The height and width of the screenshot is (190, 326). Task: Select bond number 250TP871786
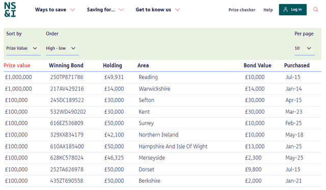[x=67, y=77]
